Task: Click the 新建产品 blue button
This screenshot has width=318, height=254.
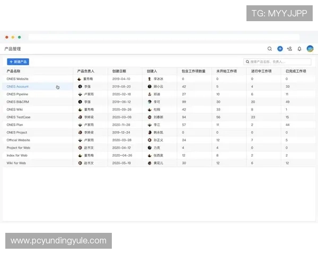Action: pos(18,62)
